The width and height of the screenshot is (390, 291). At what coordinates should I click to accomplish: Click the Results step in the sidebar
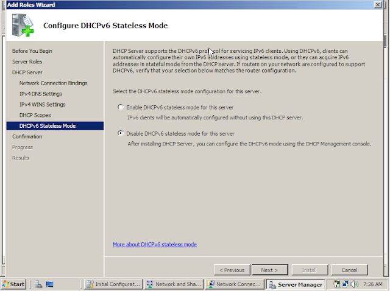pos(21,158)
